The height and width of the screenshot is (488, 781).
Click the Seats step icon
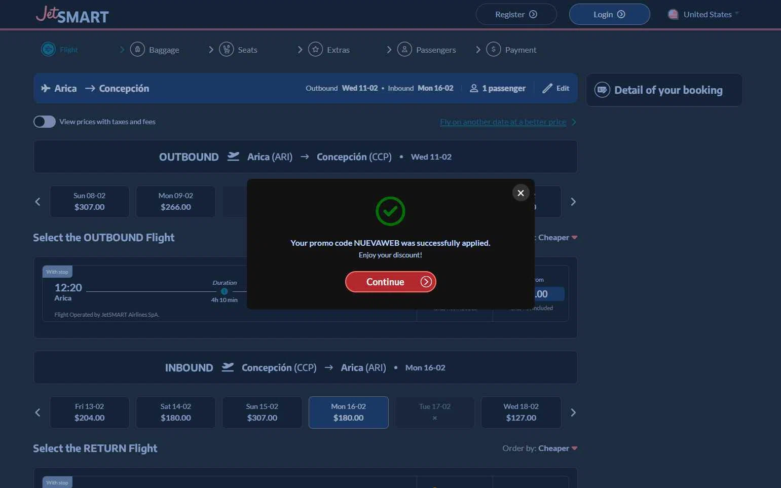point(226,49)
